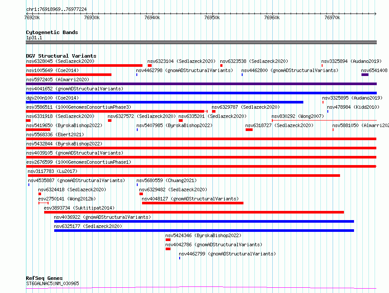Open the nsv3117783 (Lu2017) label
This screenshot has width=389, height=293.
[52, 171]
